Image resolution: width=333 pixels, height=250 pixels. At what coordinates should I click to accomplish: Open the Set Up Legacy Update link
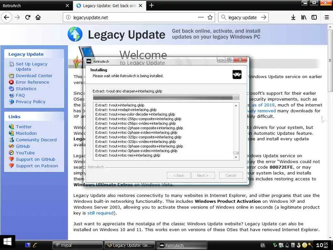32,66
